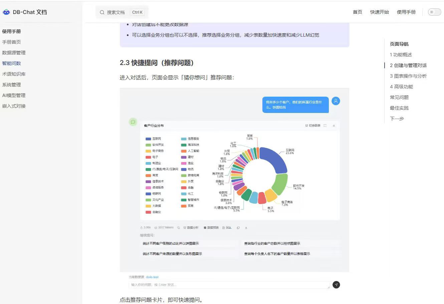Click the copy icon next to SQL
Image resolution: width=444 pixels, height=304 pixels.
tap(238, 228)
